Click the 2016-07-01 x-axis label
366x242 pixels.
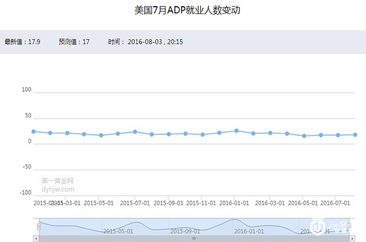(x=335, y=203)
